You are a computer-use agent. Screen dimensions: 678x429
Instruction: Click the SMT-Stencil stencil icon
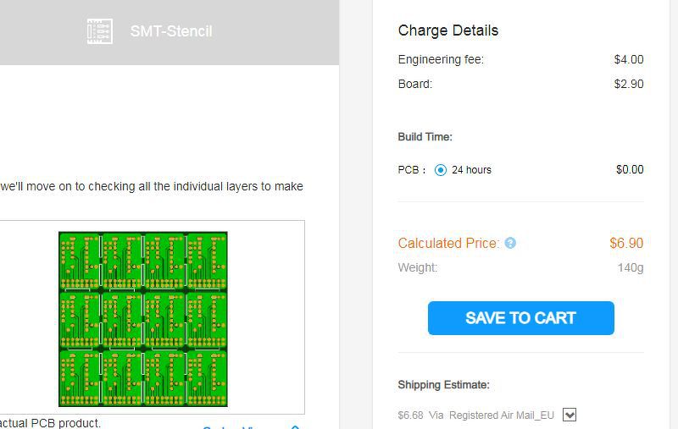[100, 31]
